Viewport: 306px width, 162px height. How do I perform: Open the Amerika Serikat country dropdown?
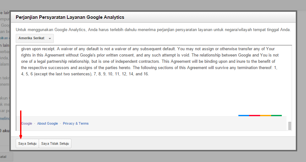(35, 38)
